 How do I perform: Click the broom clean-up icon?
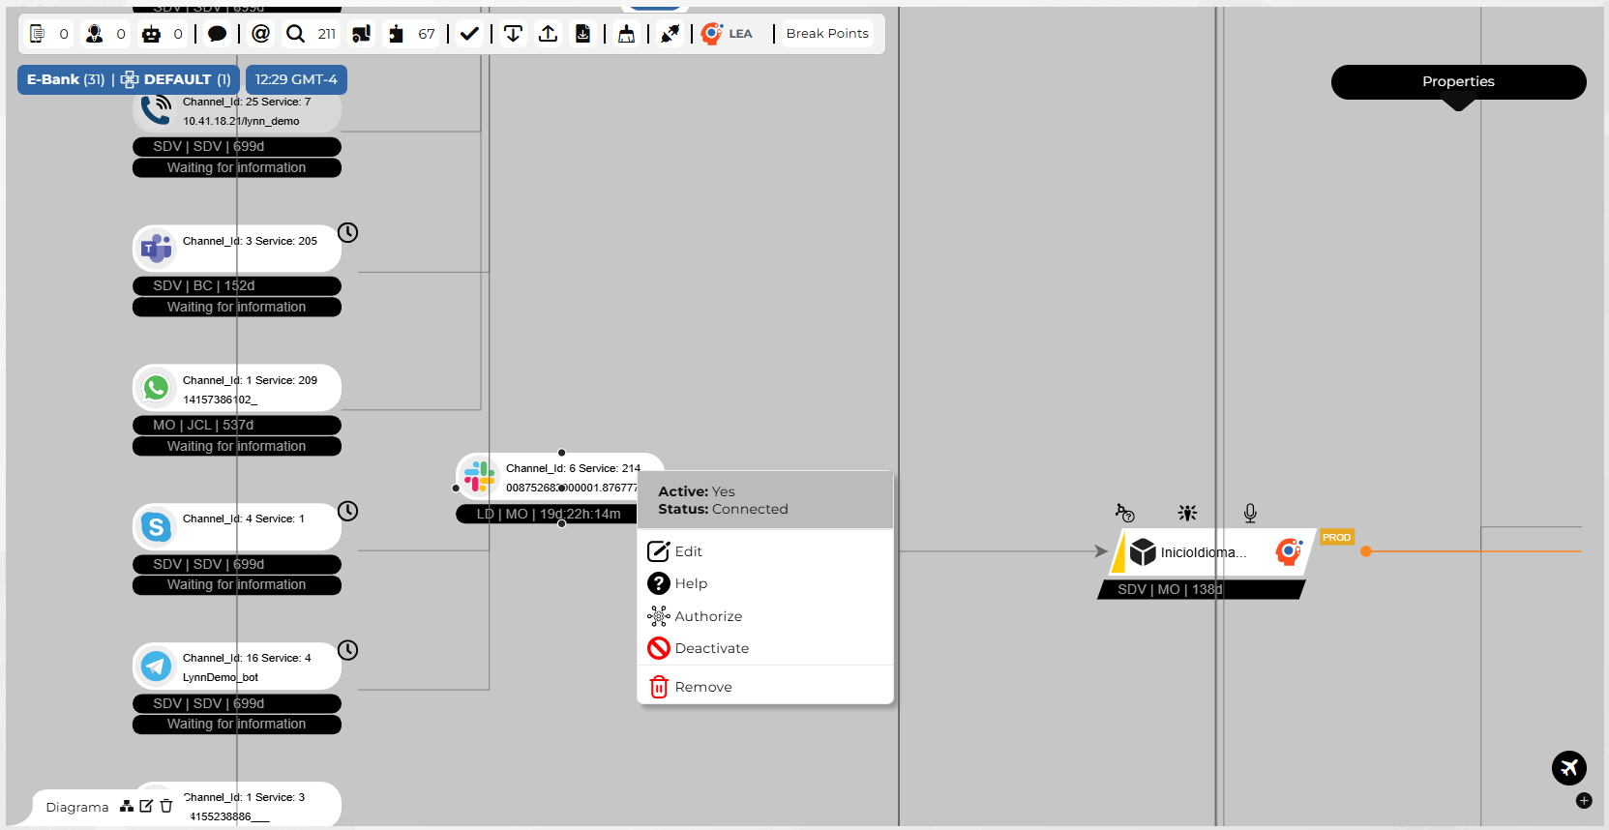pos(626,34)
